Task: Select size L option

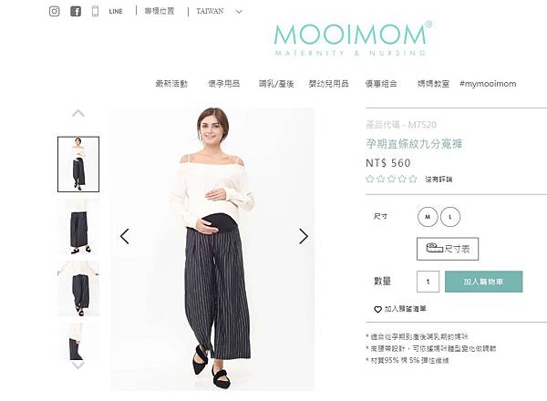Action: tap(450, 217)
